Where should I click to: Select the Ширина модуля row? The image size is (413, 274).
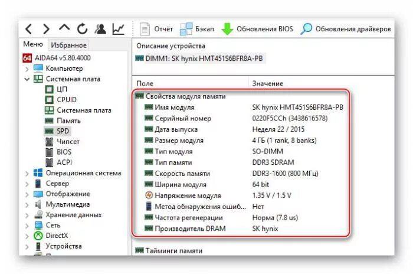[206, 185]
